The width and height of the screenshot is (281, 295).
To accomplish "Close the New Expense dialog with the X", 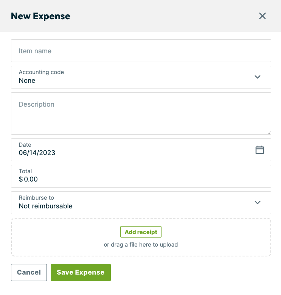I will 262,16.
